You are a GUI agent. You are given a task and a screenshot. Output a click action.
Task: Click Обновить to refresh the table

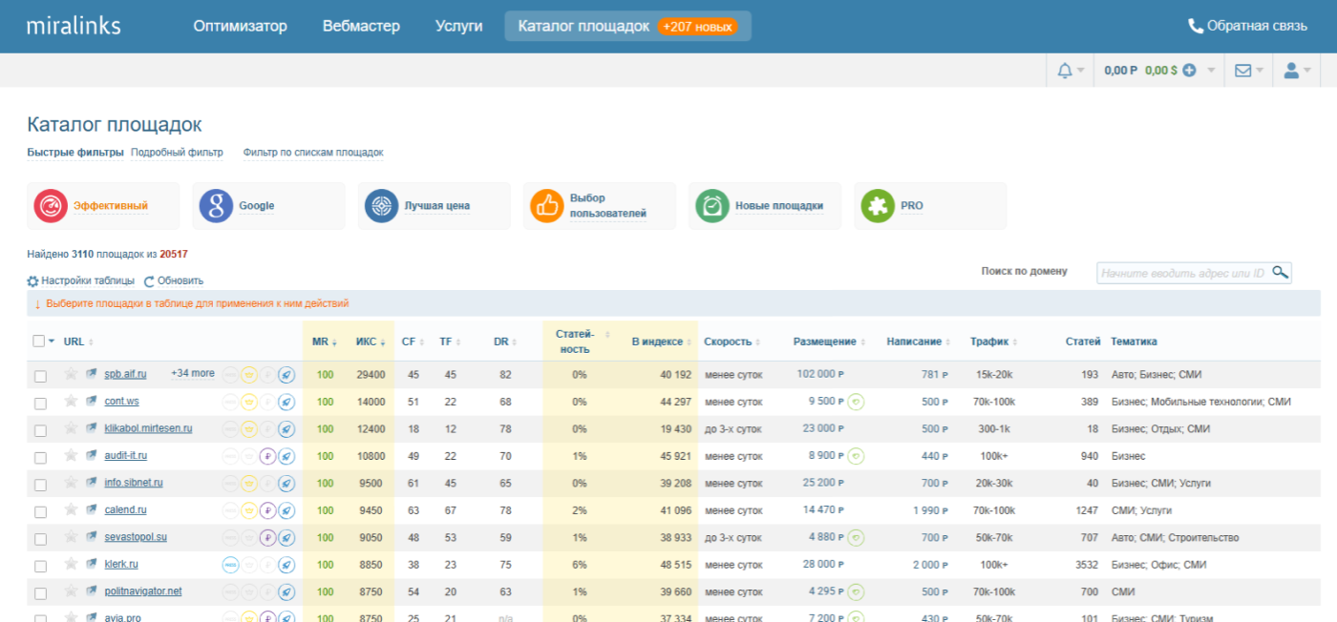[174, 280]
